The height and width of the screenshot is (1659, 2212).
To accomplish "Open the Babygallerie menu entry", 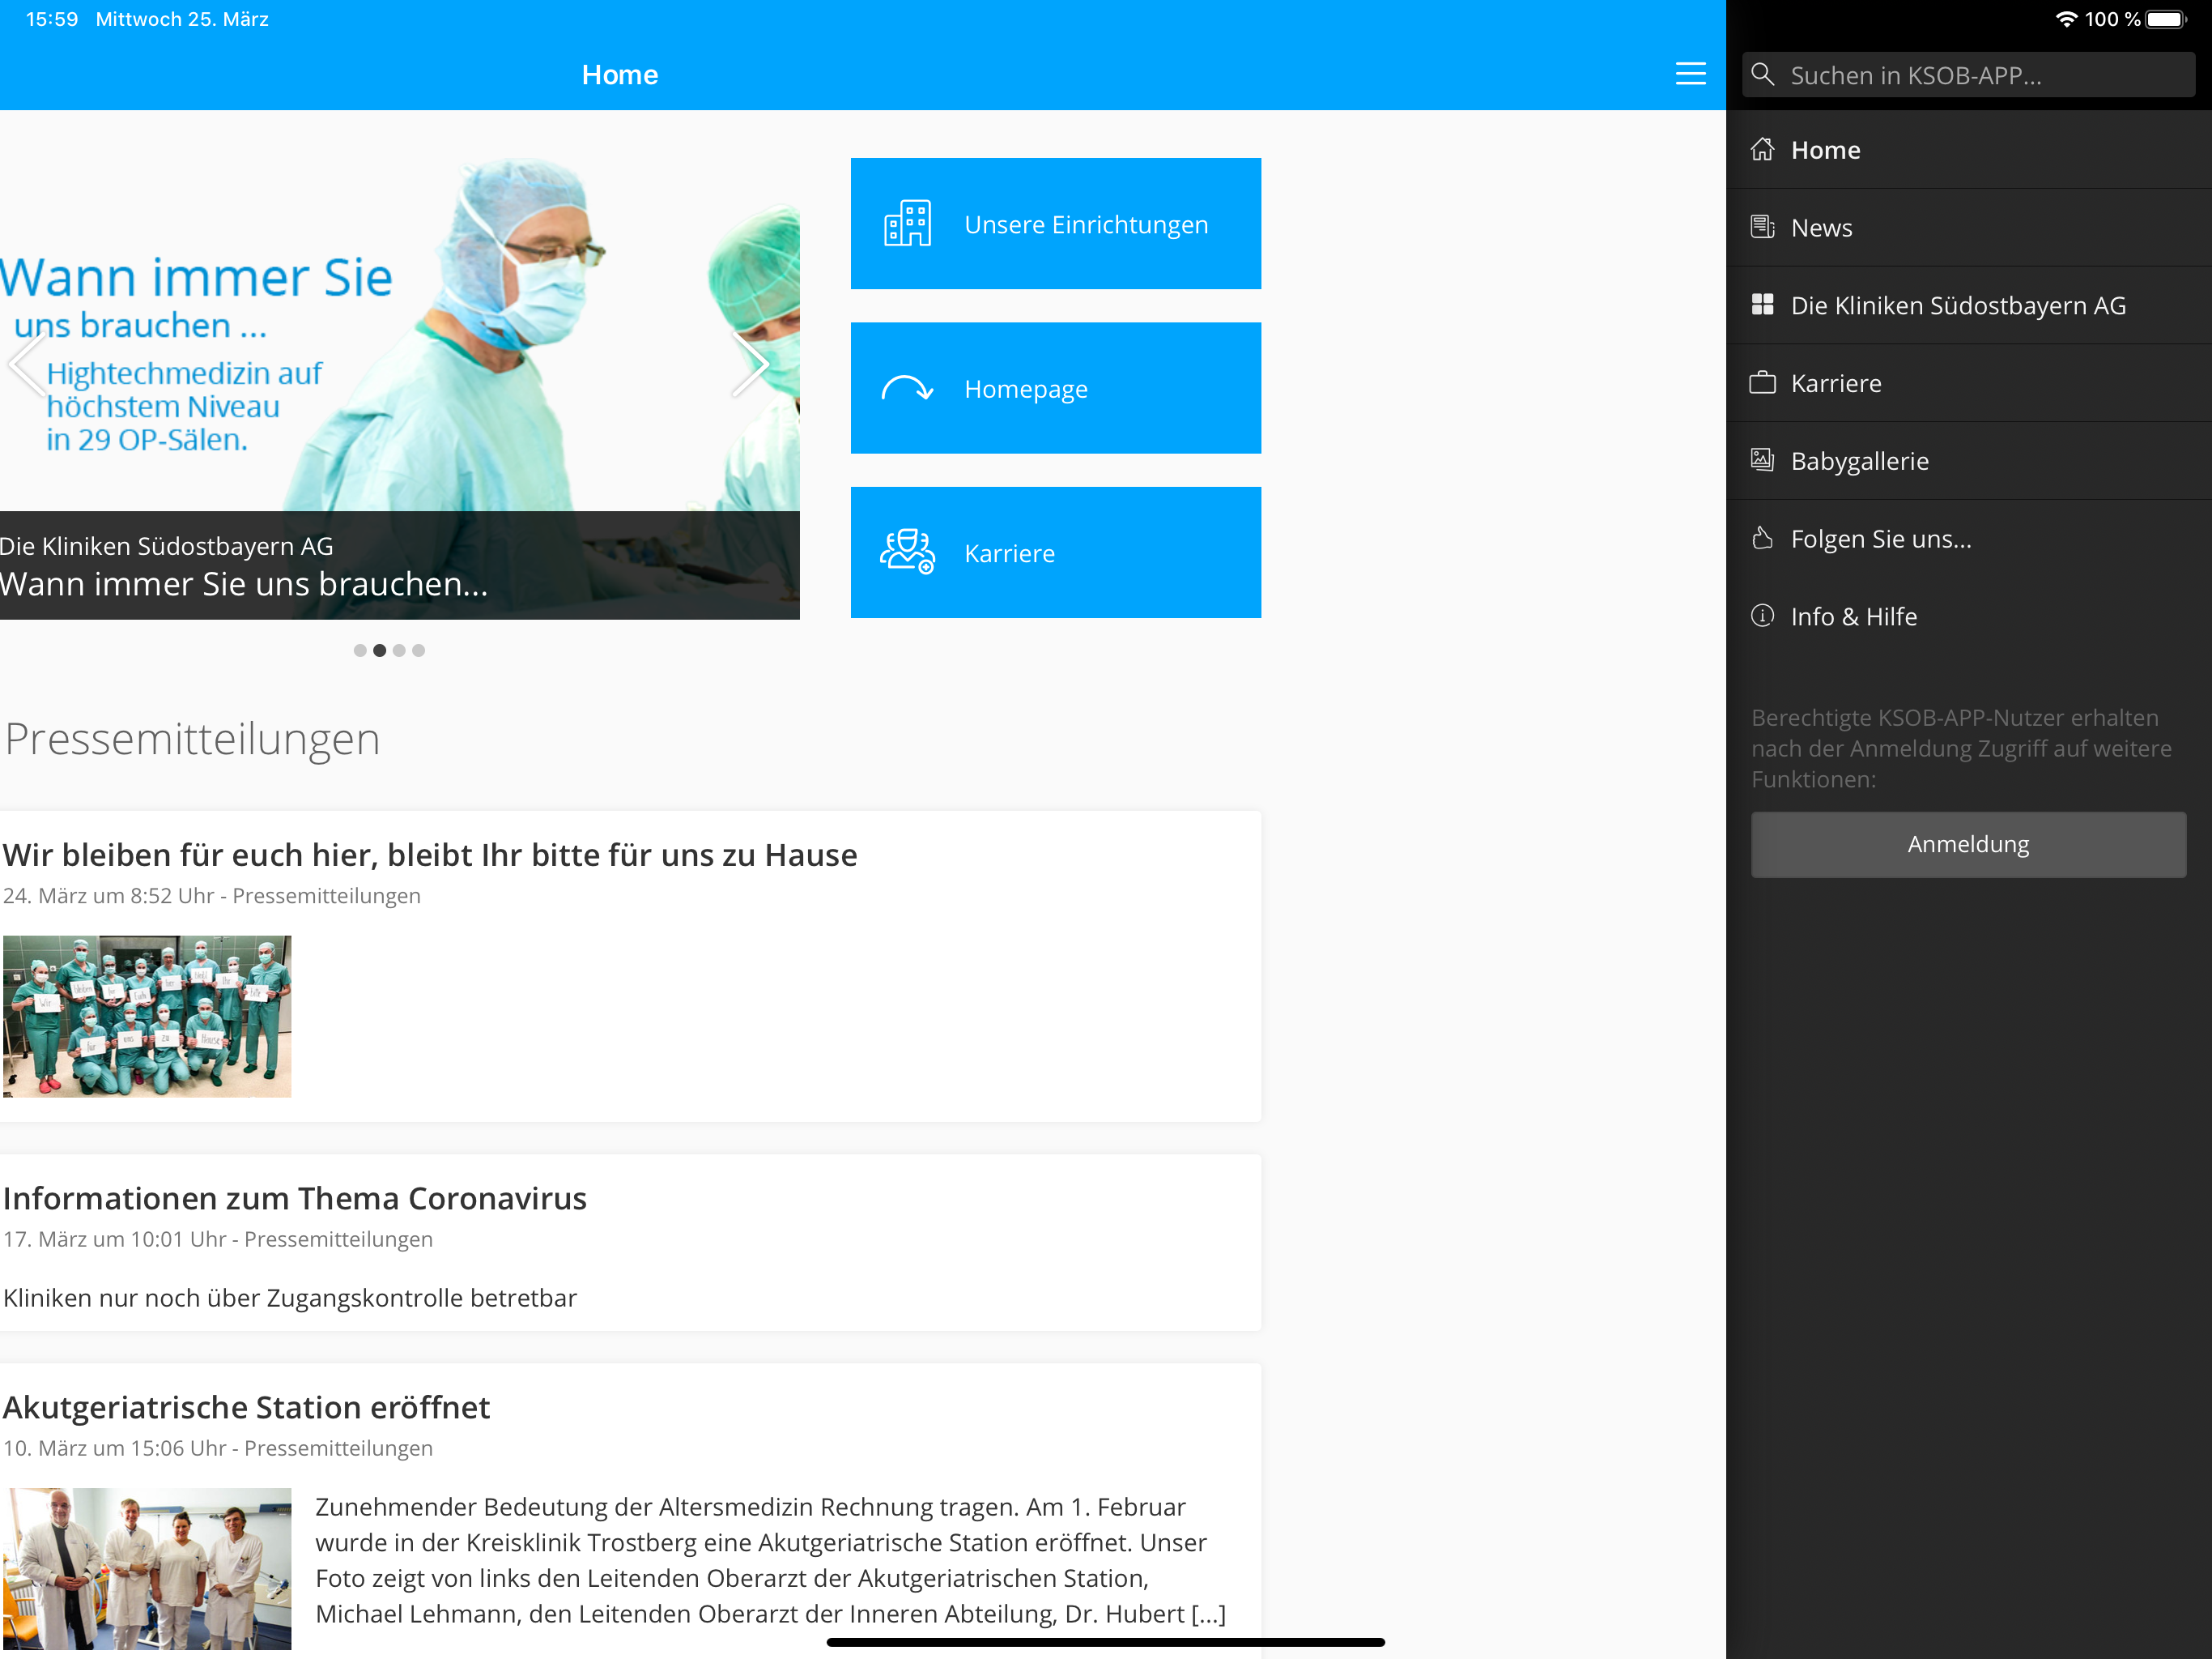I will click(x=1968, y=460).
